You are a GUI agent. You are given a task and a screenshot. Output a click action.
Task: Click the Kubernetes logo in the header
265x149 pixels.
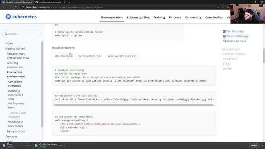pyautogui.click(x=21, y=17)
